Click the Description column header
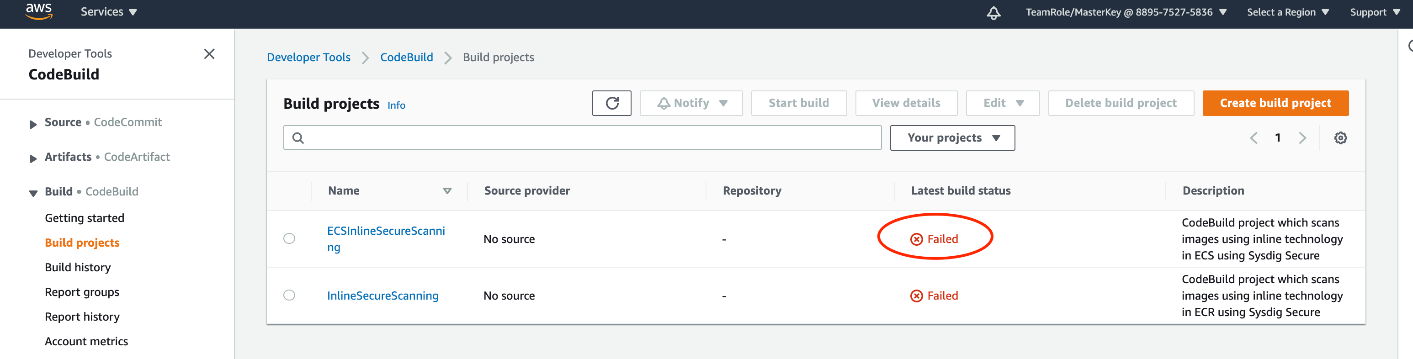Screen dimensions: 1413x359 [1213, 191]
